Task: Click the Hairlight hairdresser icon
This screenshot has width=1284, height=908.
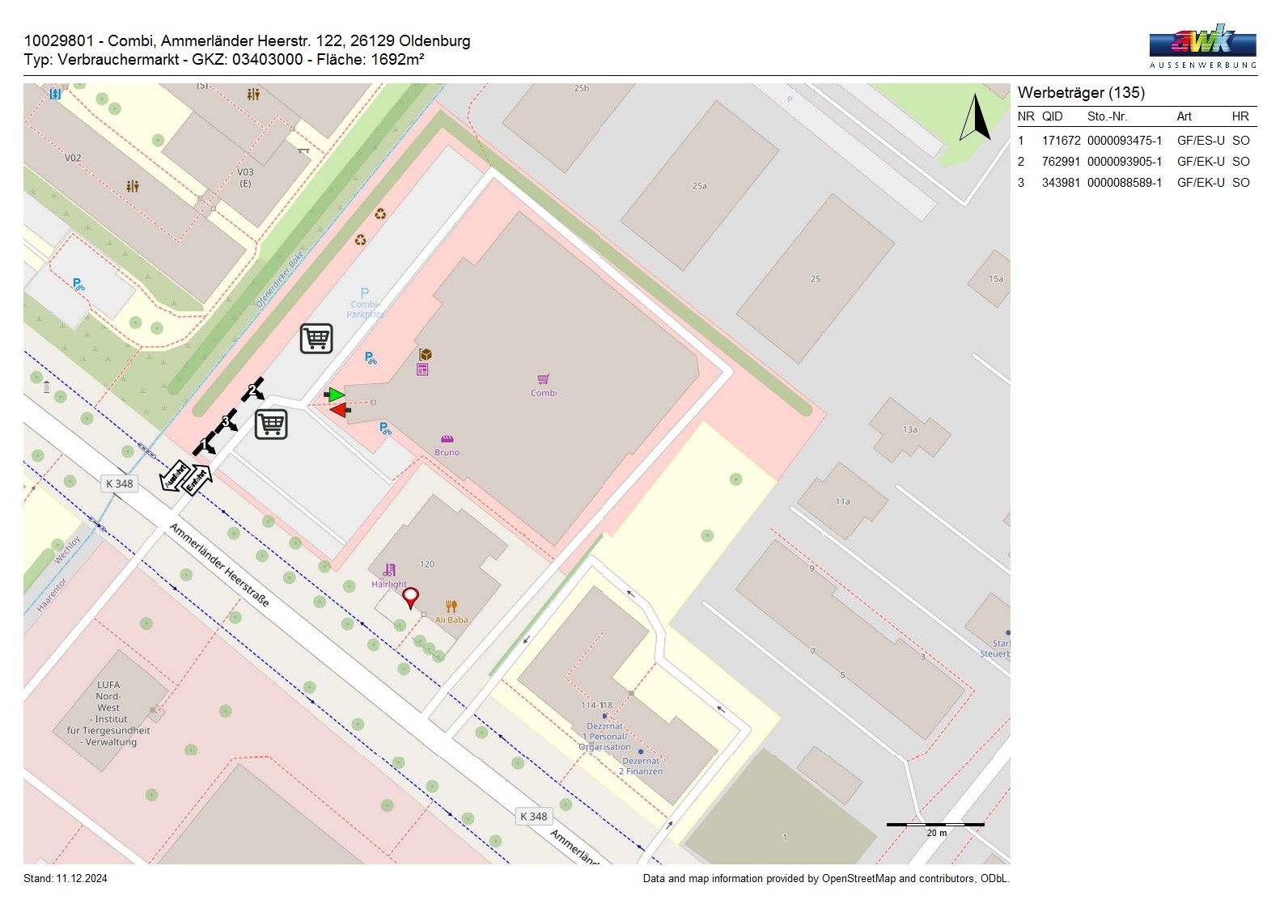Action: pyautogui.click(x=389, y=570)
